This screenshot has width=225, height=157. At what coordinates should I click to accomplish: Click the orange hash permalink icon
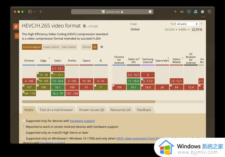[16, 26]
